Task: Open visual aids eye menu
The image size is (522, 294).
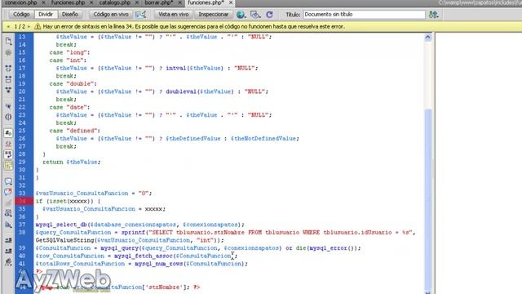Action: click(x=255, y=15)
